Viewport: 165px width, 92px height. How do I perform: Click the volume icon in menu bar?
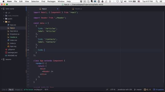coord(125,2)
